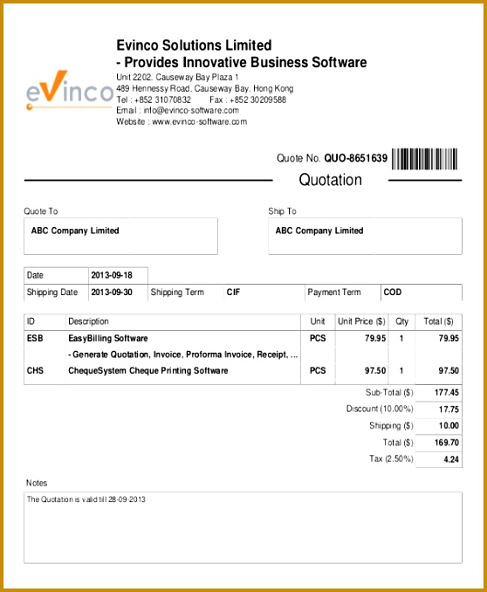487x592 pixels.
Task: Click the "Total ($)" column header
Action: [438, 321]
